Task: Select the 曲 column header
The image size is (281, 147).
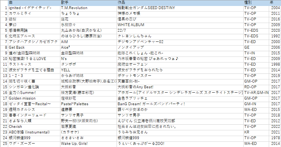Action: tap(34, 2)
